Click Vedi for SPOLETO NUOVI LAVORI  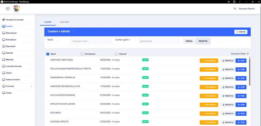241,105
